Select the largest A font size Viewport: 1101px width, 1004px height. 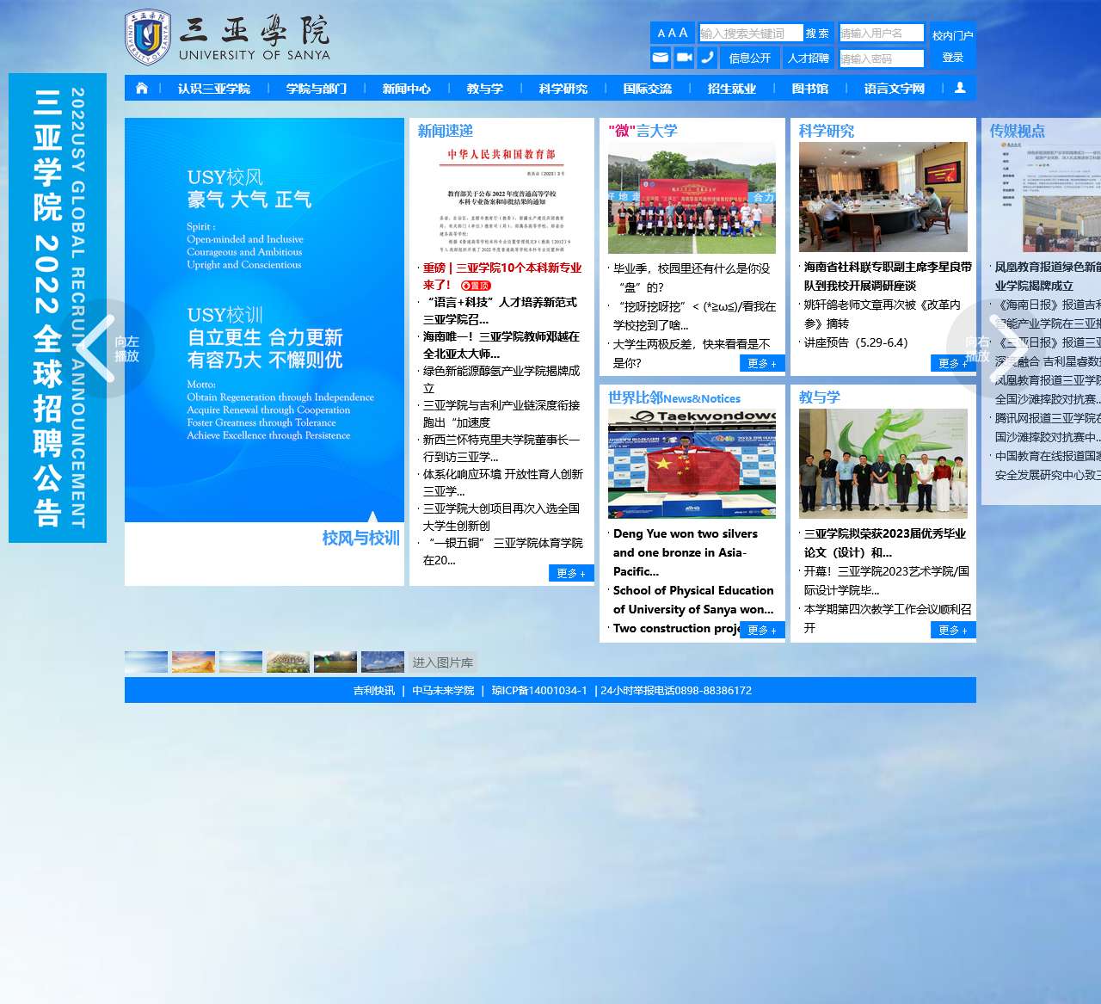pos(684,33)
